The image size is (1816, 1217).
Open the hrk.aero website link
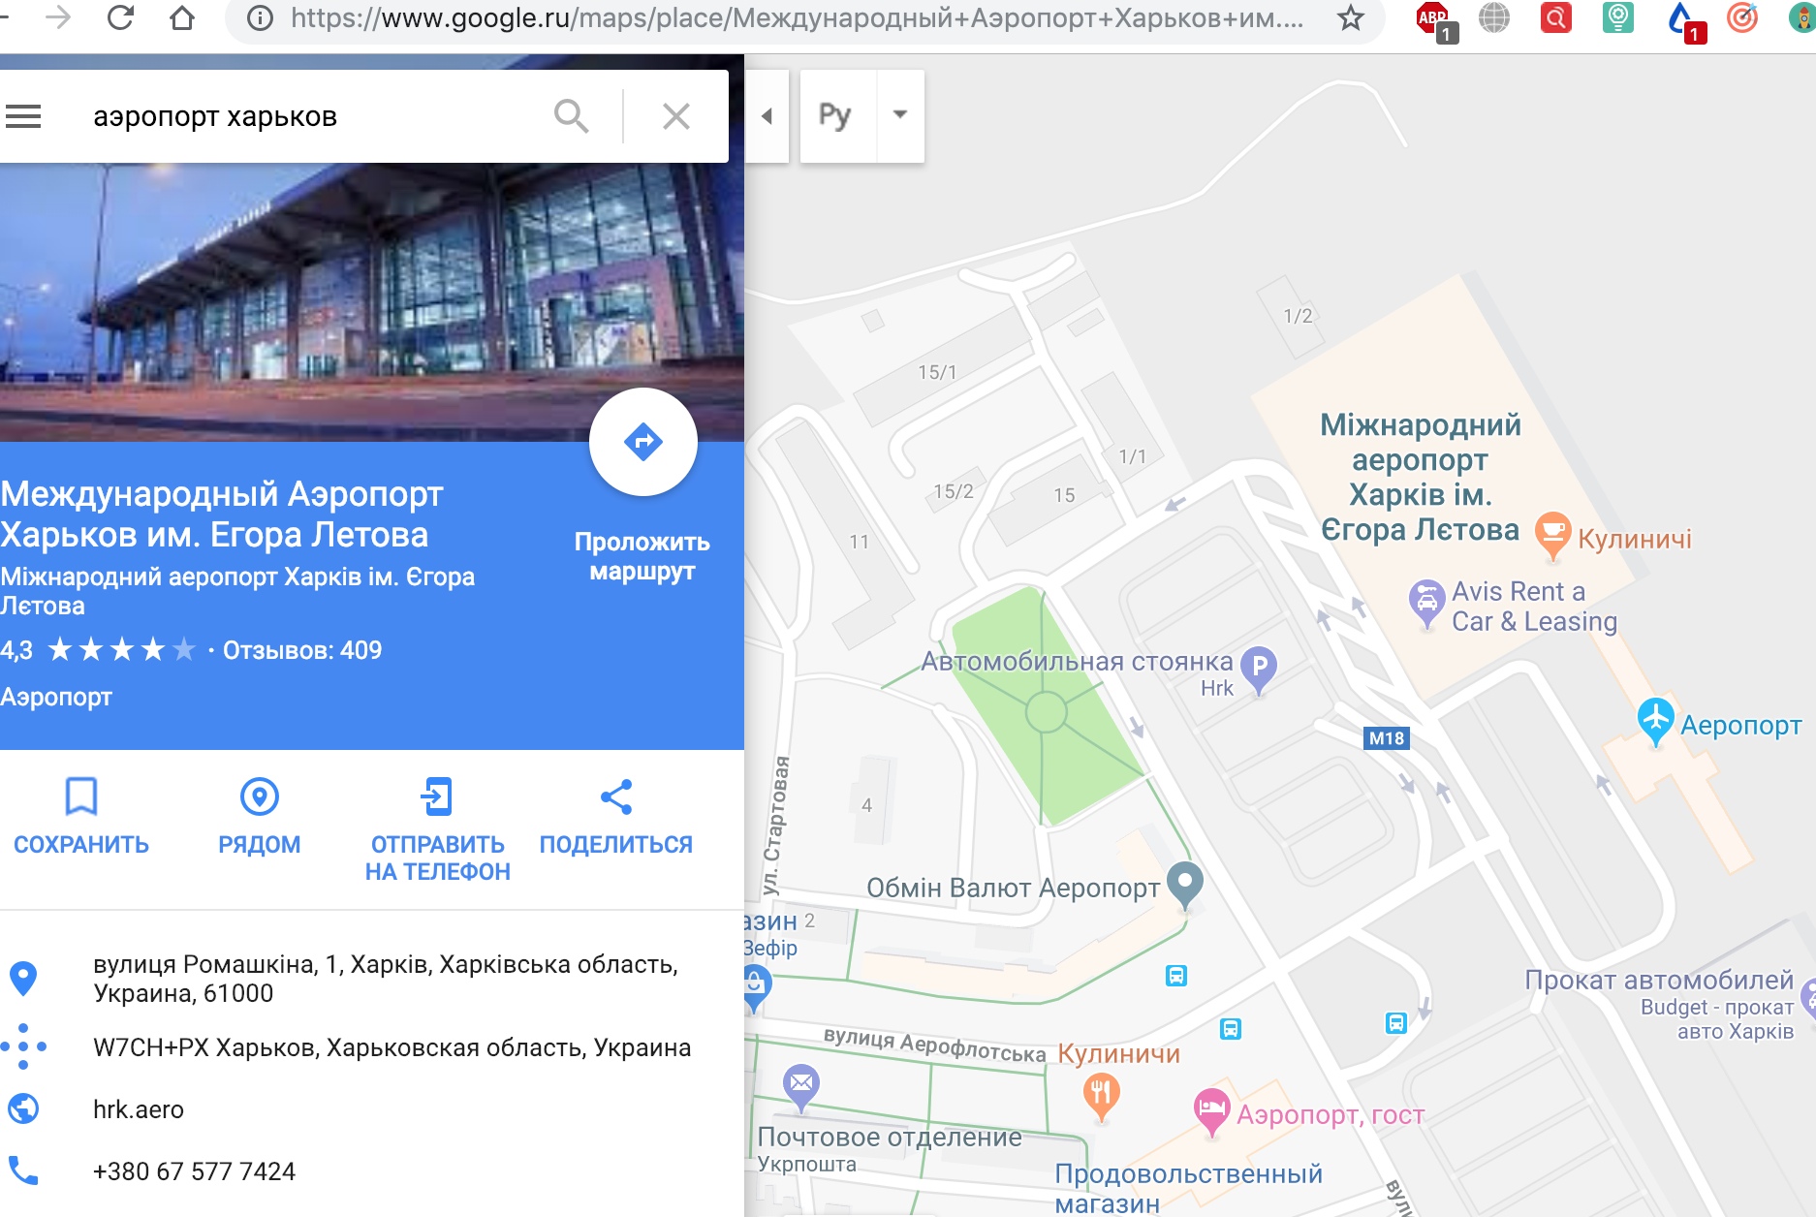click(x=139, y=1109)
